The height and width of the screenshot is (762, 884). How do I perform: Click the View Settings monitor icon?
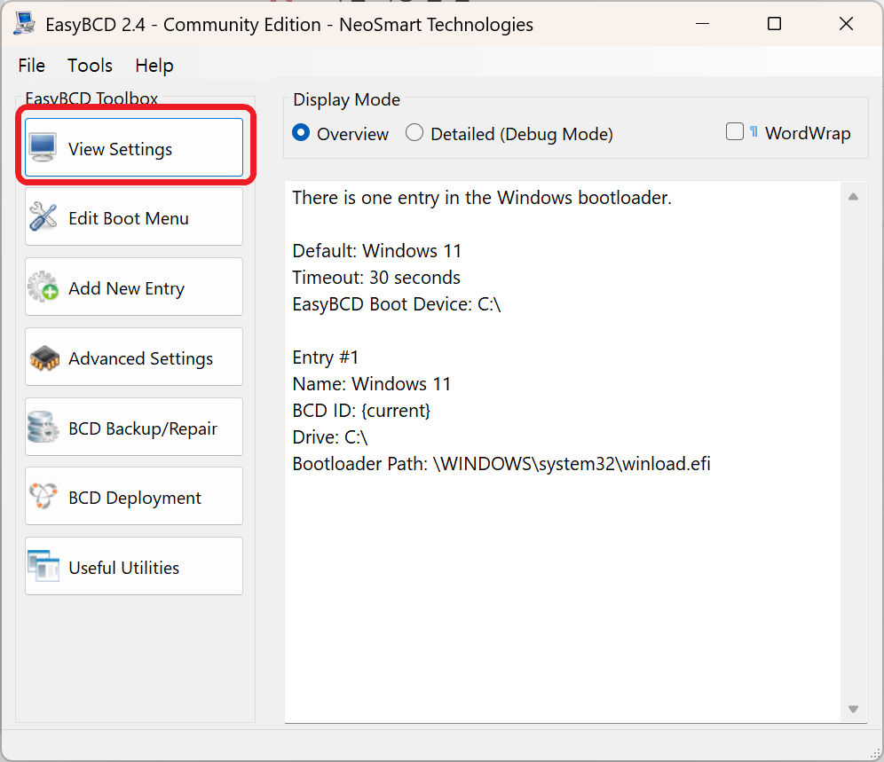43,147
